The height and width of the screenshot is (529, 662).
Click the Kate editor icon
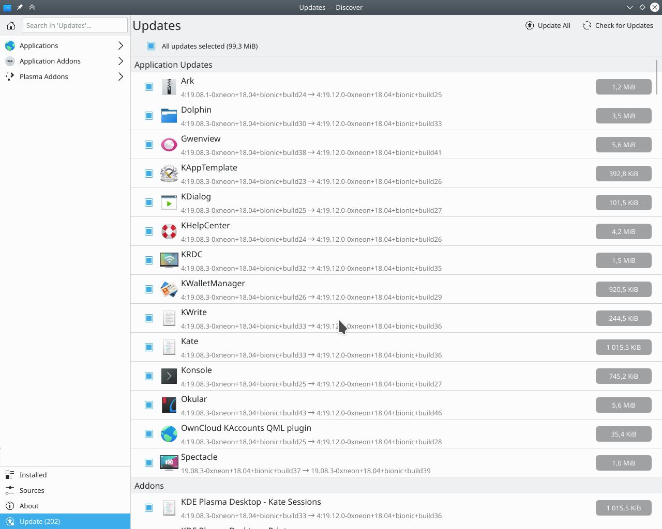(169, 347)
